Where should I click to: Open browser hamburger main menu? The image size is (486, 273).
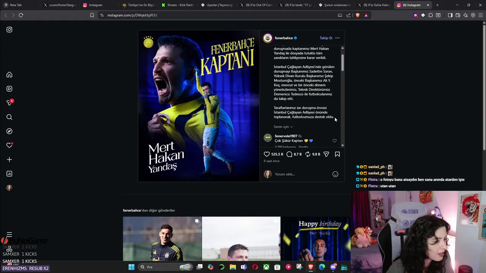click(481, 15)
